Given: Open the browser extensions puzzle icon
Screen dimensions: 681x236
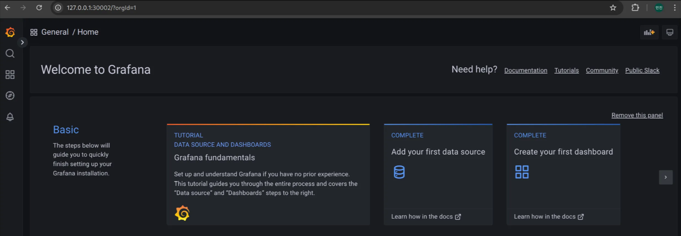Looking at the screenshot, I should tap(635, 8).
